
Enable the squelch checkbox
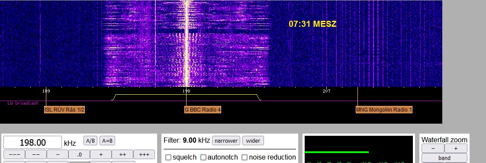point(168,157)
